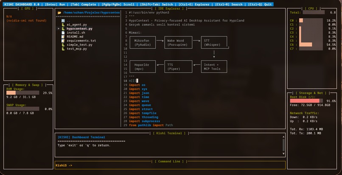Quit via the [Ctrl+Q] Quit label
This screenshot has width=342, height=175.
point(260,4)
